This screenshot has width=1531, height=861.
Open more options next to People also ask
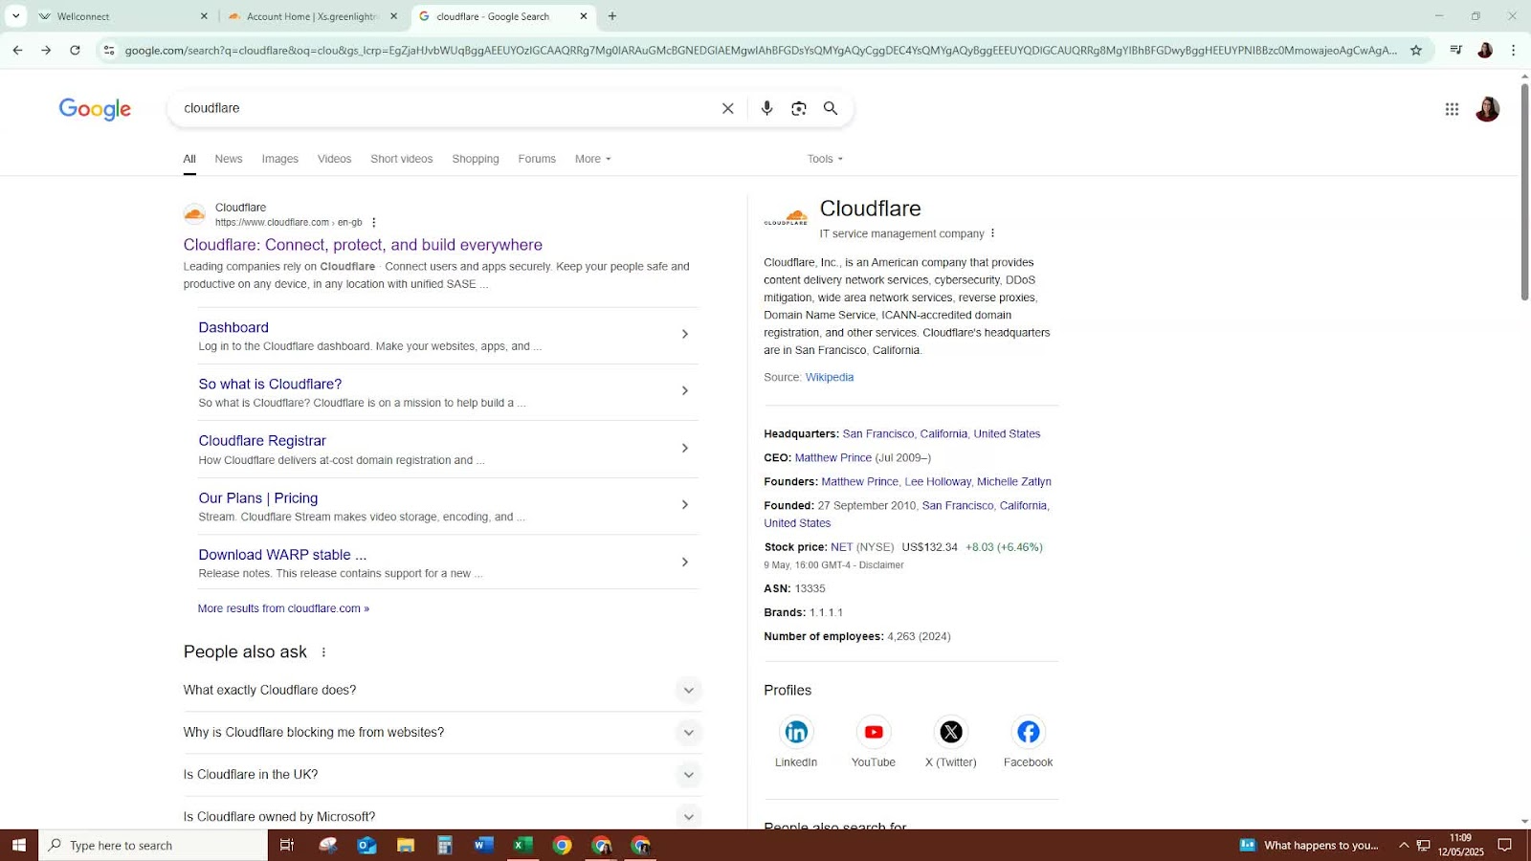pyautogui.click(x=323, y=652)
